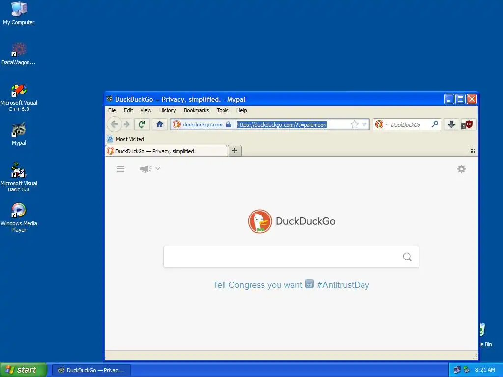This screenshot has width=503, height=377.
Task: Bookmark this page with the star
Action: pyautogui.click(x=354, y=124)
